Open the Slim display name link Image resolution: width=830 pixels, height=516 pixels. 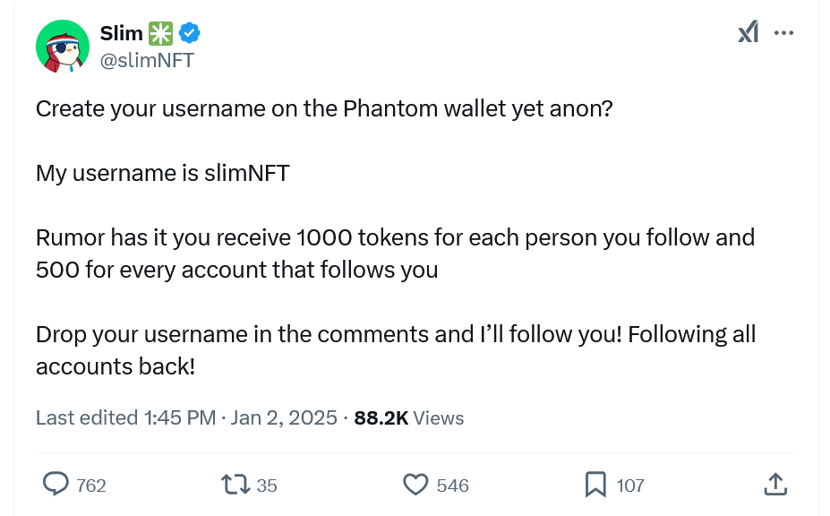click(122, 34)
